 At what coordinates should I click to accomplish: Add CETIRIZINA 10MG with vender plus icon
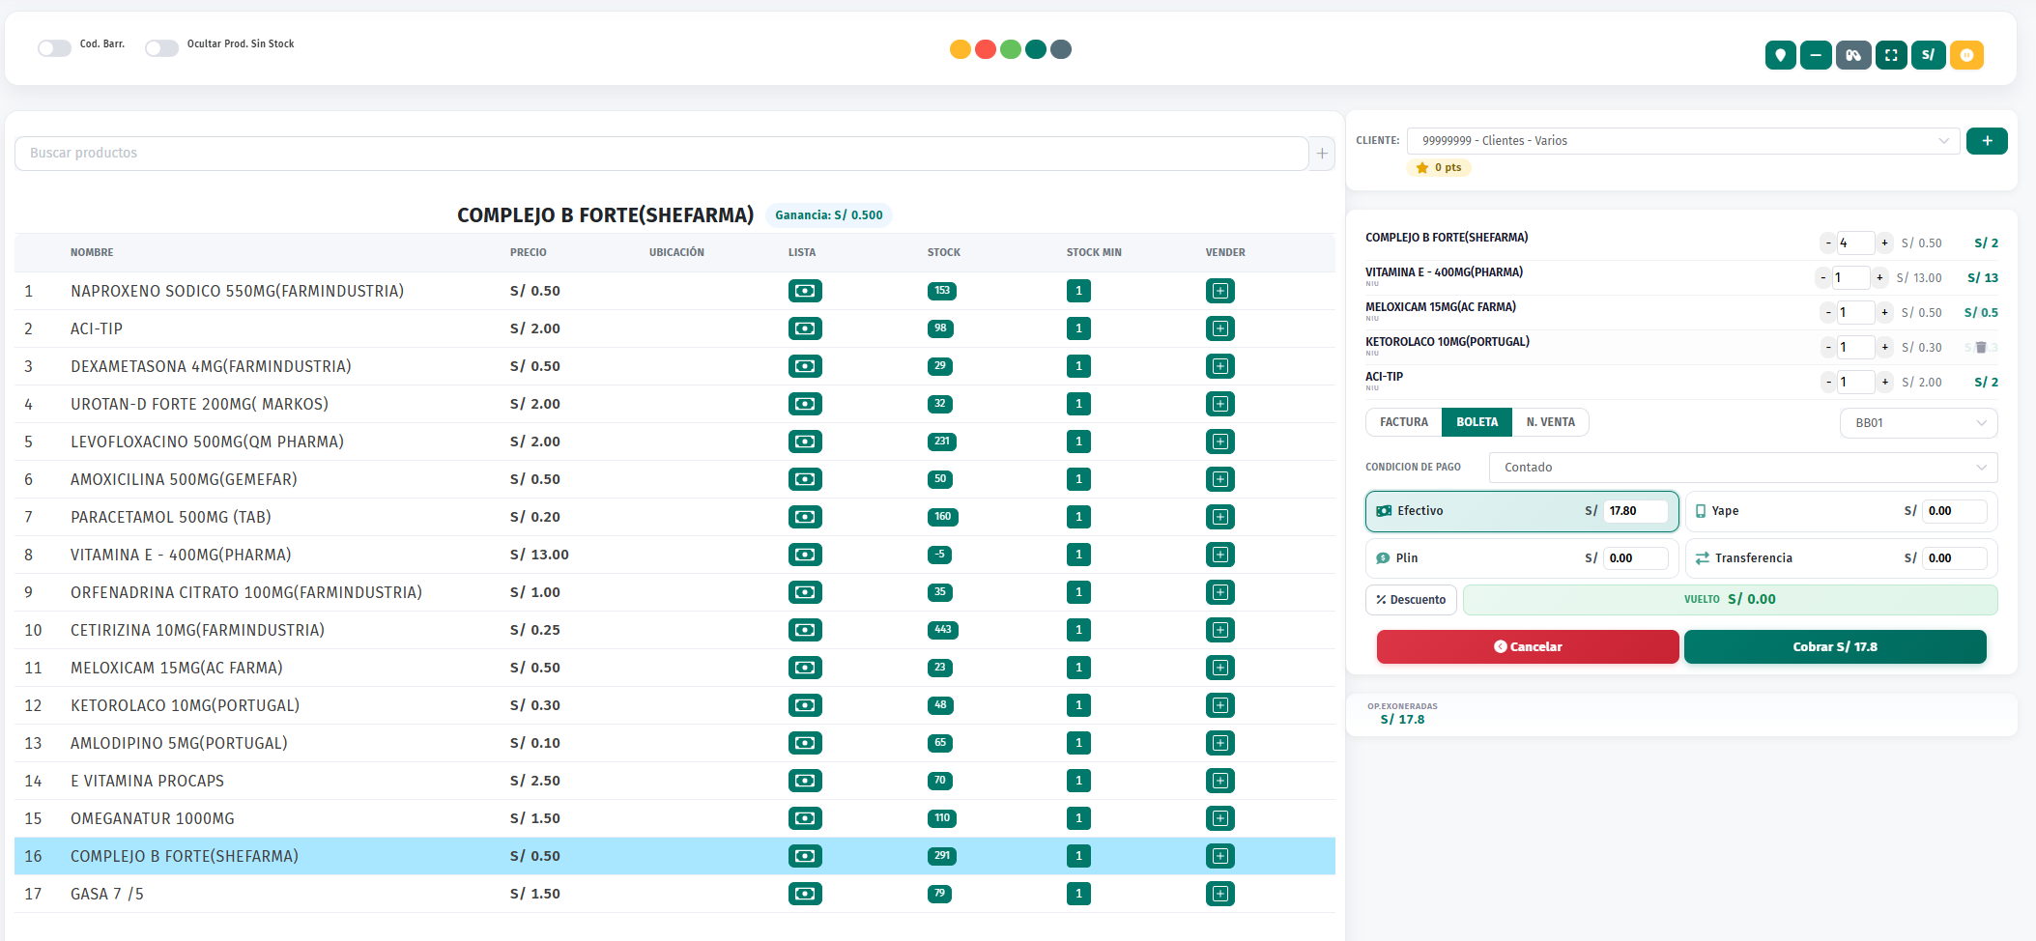coord(1220,630)
